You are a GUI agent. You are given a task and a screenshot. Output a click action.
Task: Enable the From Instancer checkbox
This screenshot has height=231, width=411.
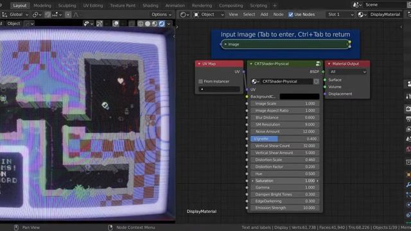[200, 81]
